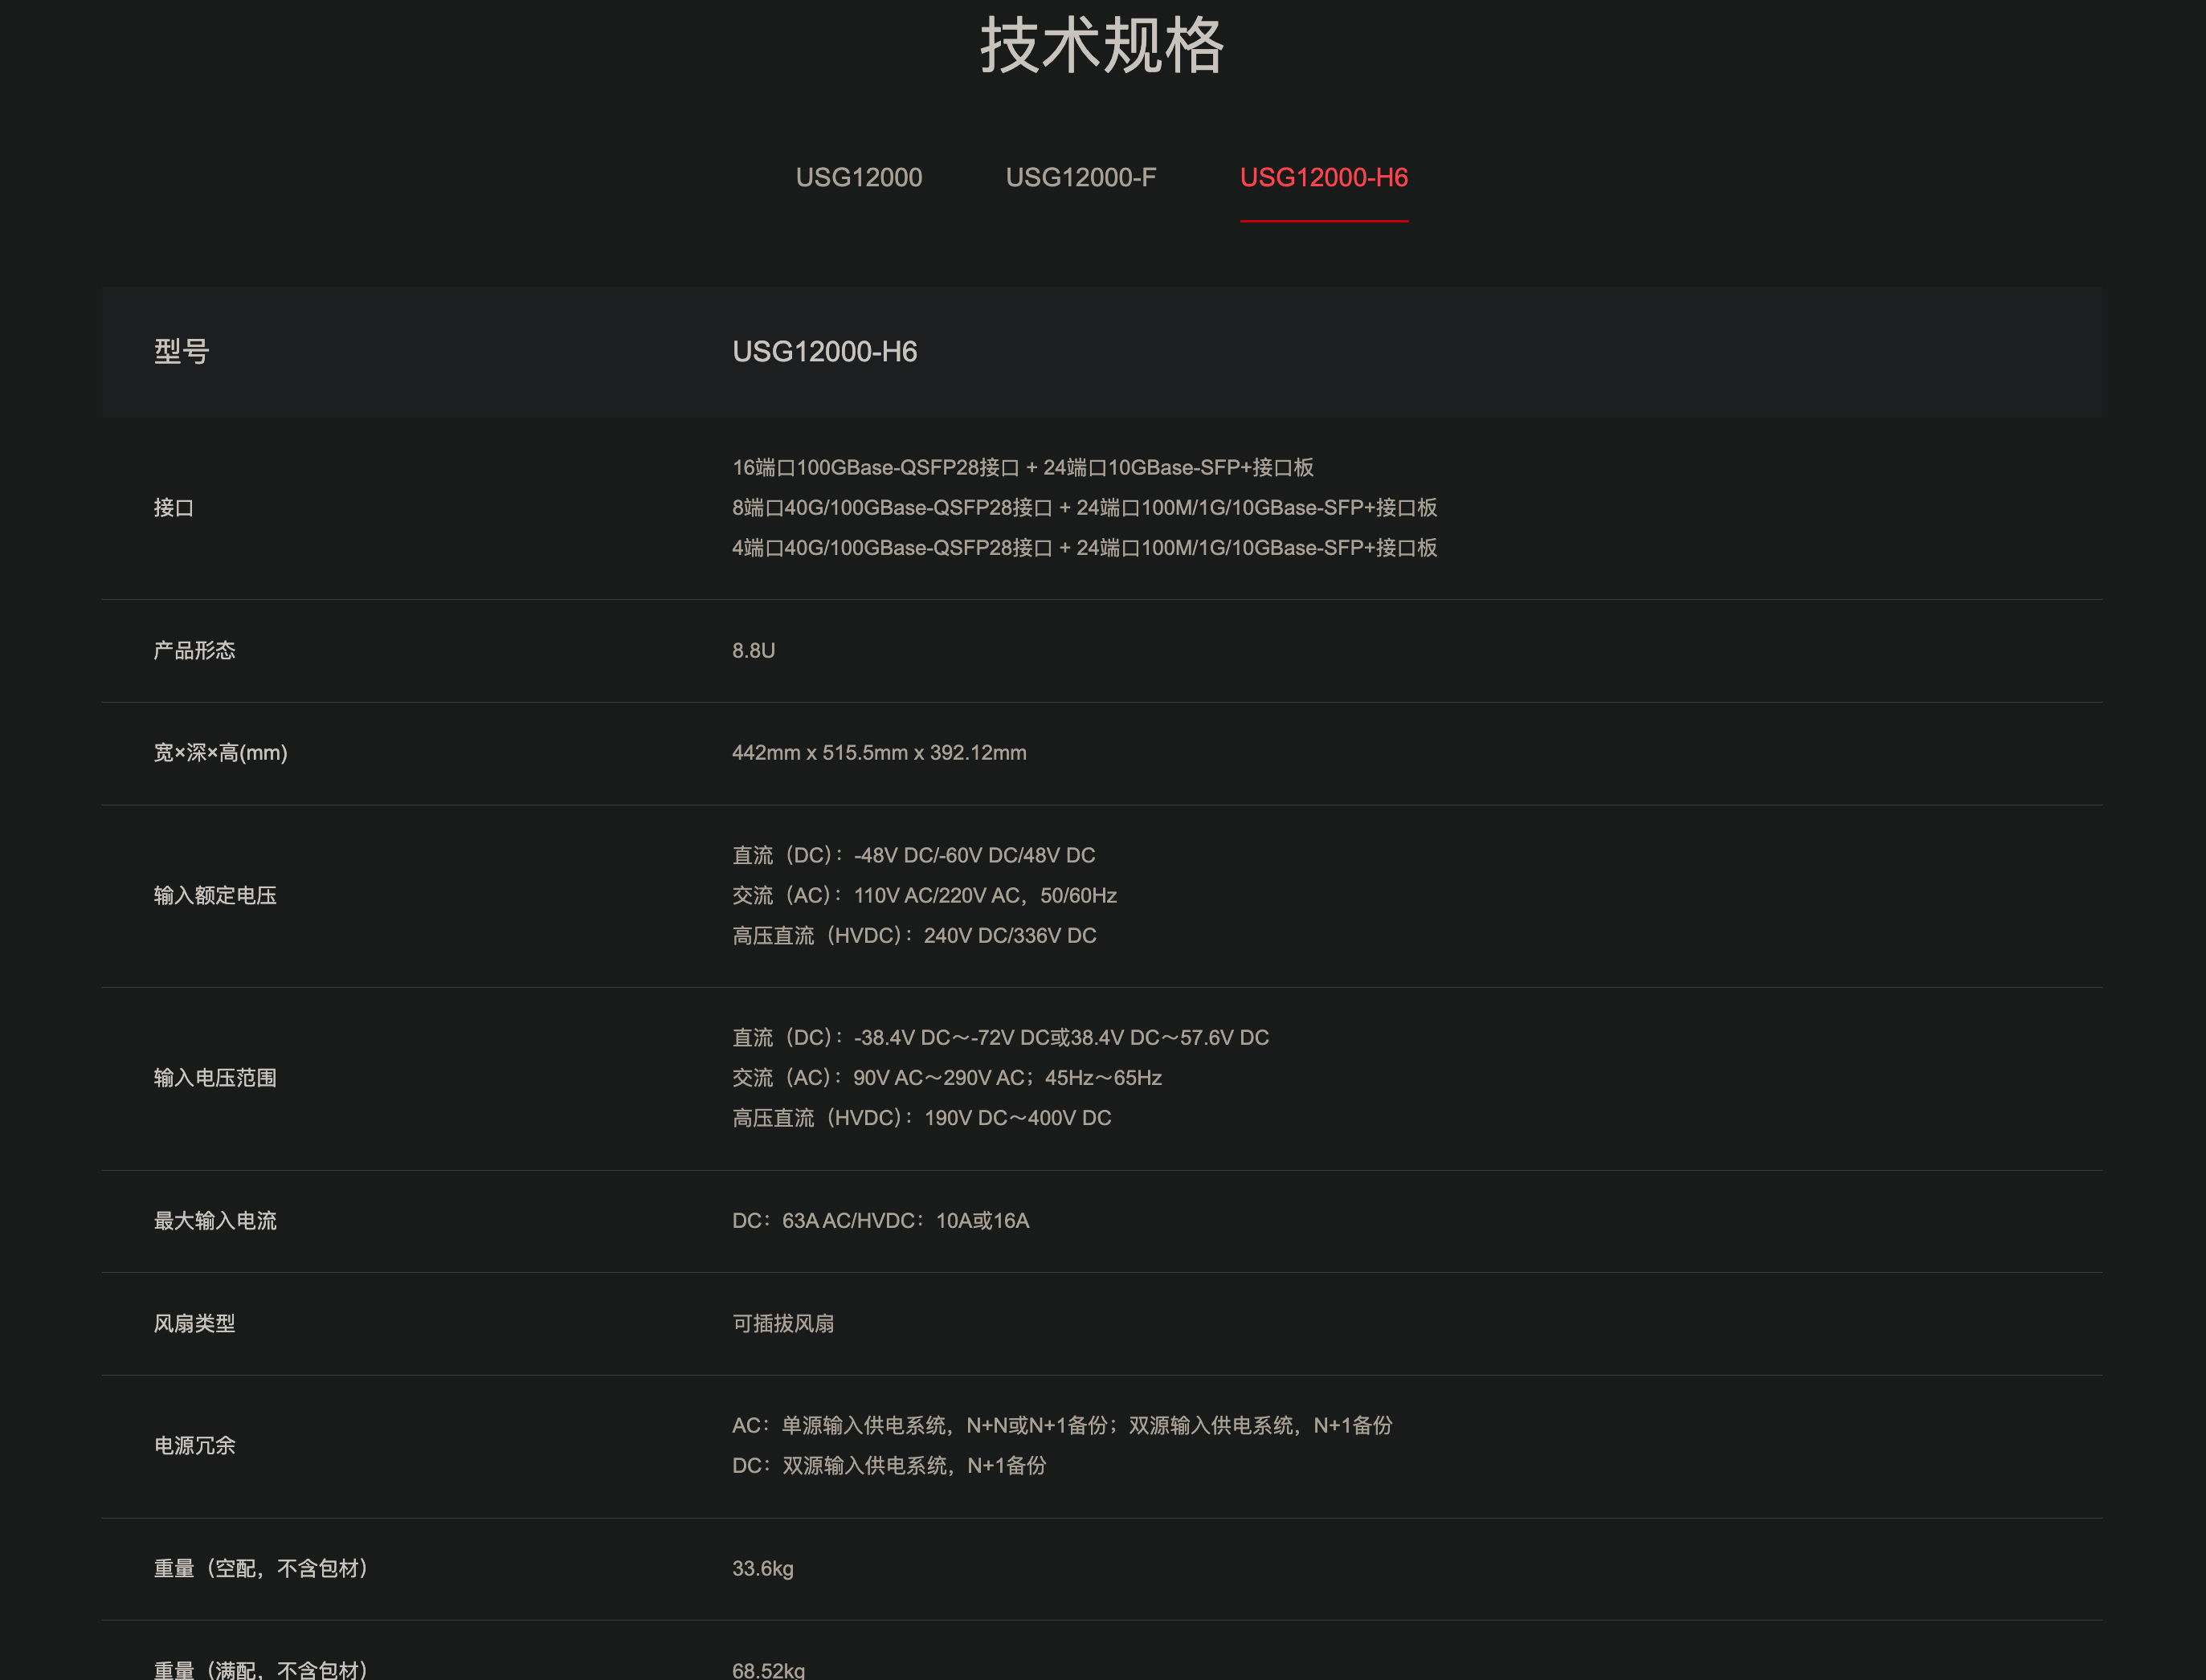Click the 技术规格 heading
The height and width of the screenshot is (1680, 2206).
[x=1101, y=45]
